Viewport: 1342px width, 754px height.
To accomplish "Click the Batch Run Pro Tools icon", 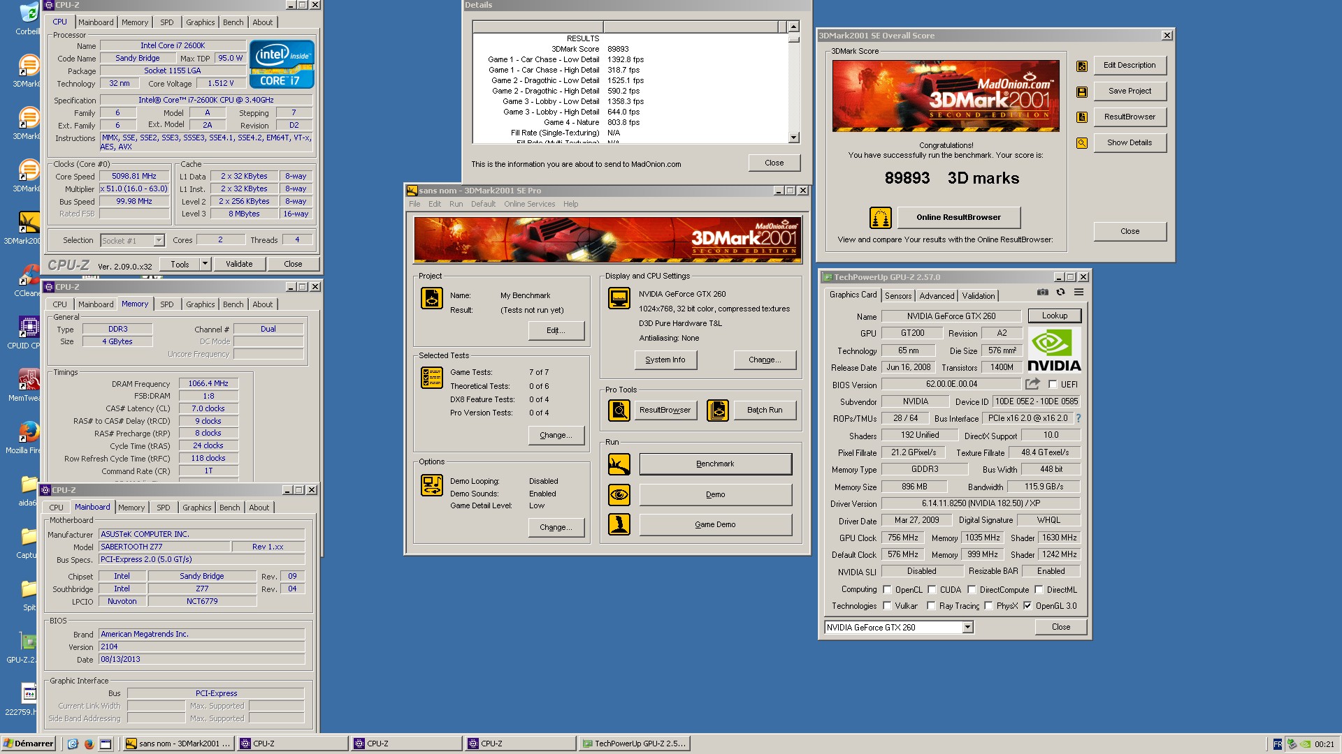I will pyautogui.click(x=718, y=411).
